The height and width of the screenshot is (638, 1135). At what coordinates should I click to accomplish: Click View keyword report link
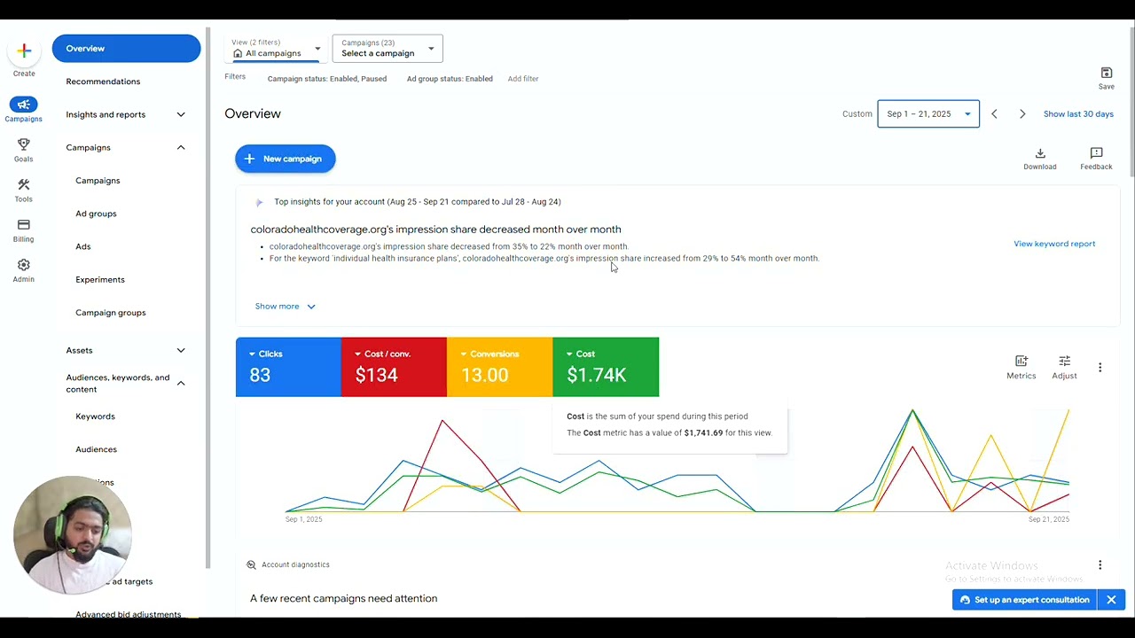(x=1054, y=244)
